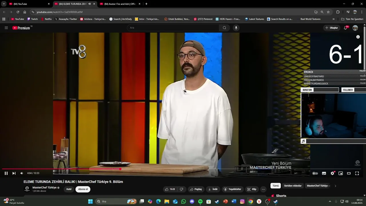Click the Paylaş share button
This screenshot has width=366, height=206.
196,189
